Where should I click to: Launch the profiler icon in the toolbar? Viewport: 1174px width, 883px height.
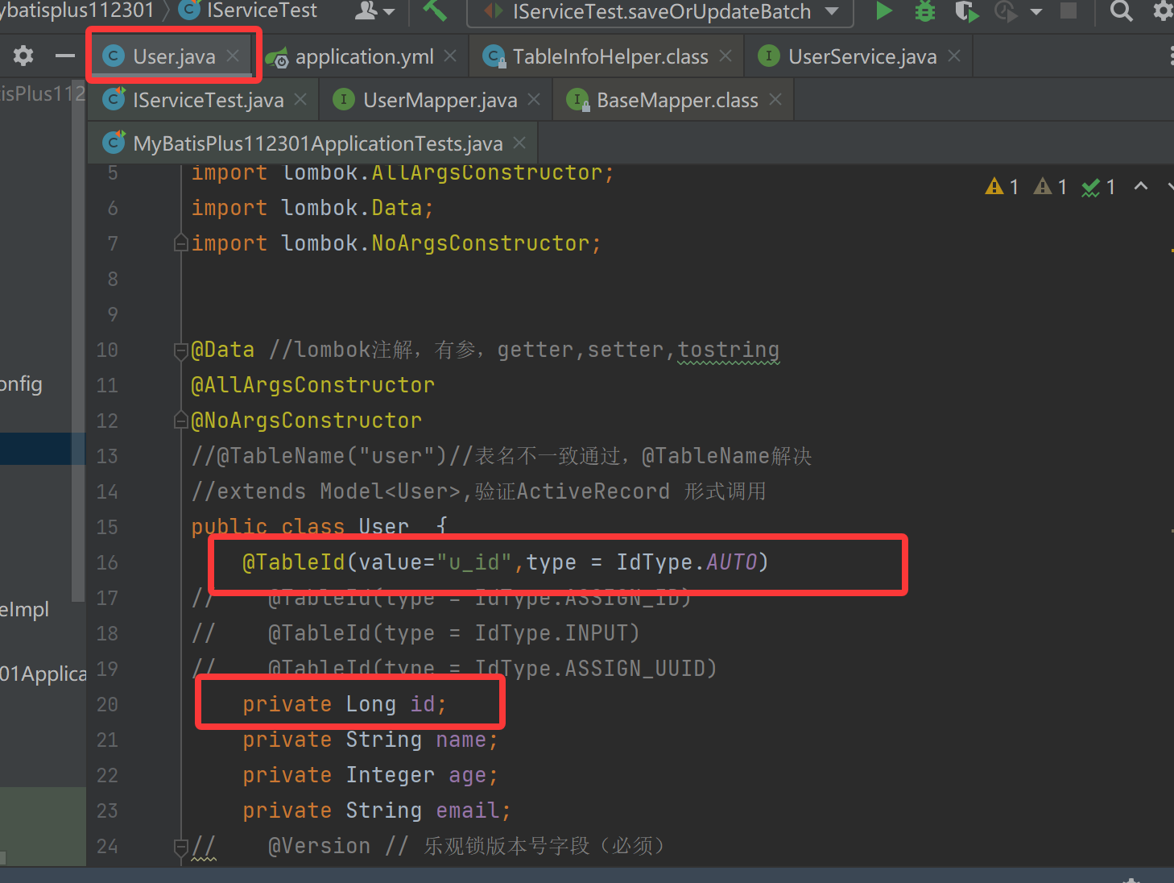click(1004, 11)
